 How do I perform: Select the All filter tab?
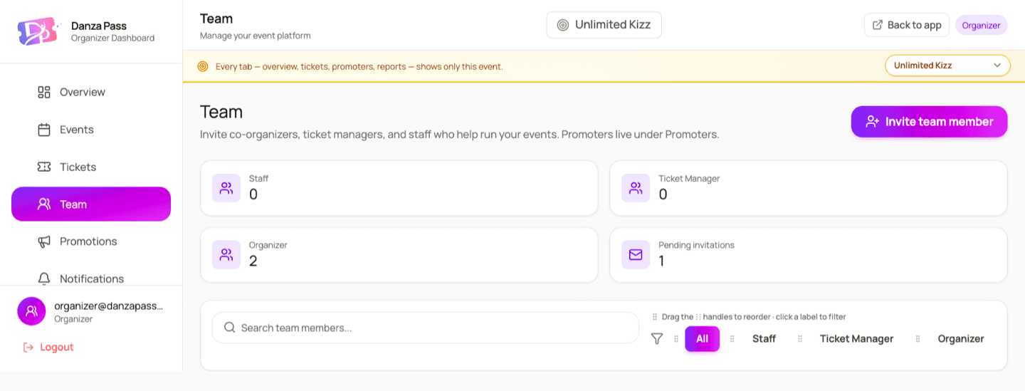[x=703, y=339]
